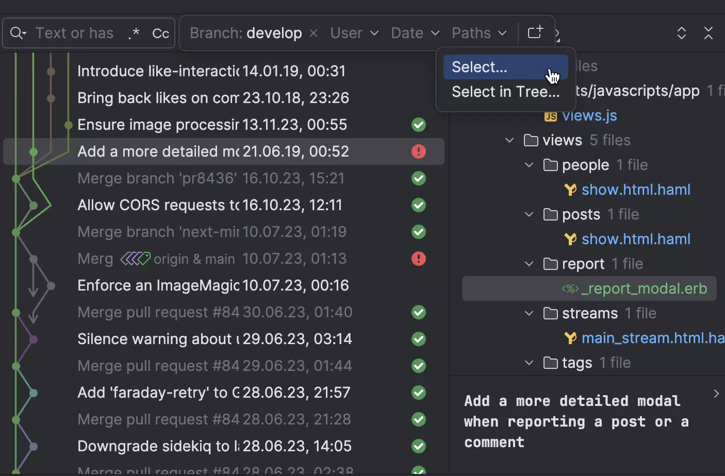Click the erb icon beside _report_modal.erb

click(570, 288)
